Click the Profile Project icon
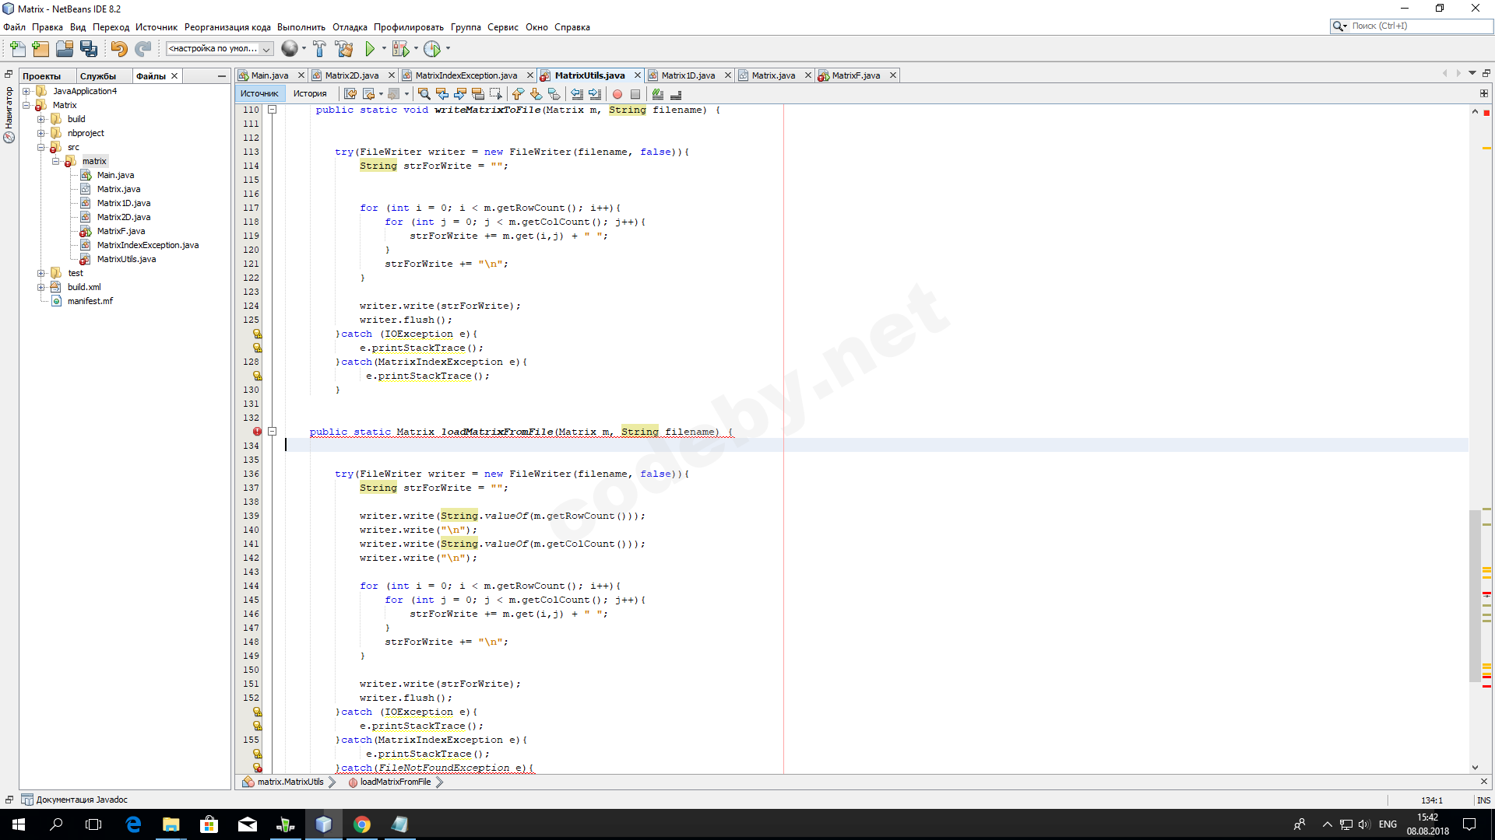Viewport: 1495px width, 840px height. [x=432, y=49]
